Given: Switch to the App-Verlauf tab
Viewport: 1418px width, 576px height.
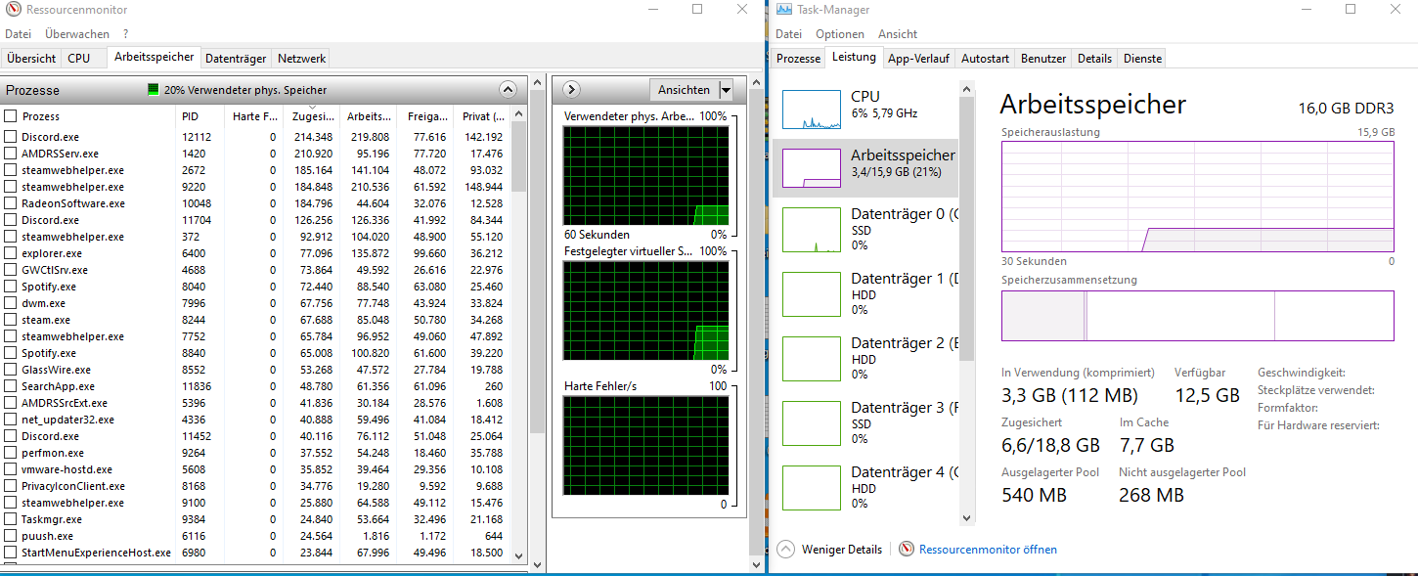Looking at the screenshot, I should coord(918,59).
